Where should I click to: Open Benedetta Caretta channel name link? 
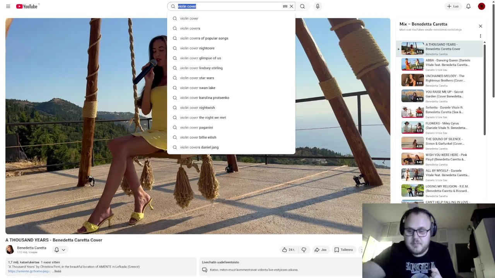point(32,248)
